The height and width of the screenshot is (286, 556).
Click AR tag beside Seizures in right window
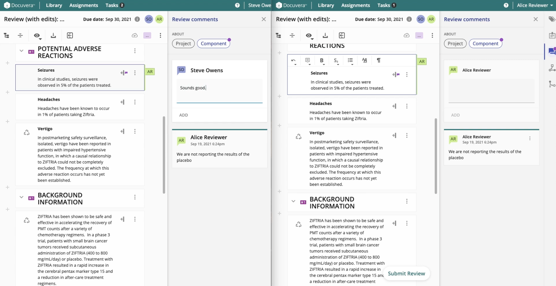[422, 61]
